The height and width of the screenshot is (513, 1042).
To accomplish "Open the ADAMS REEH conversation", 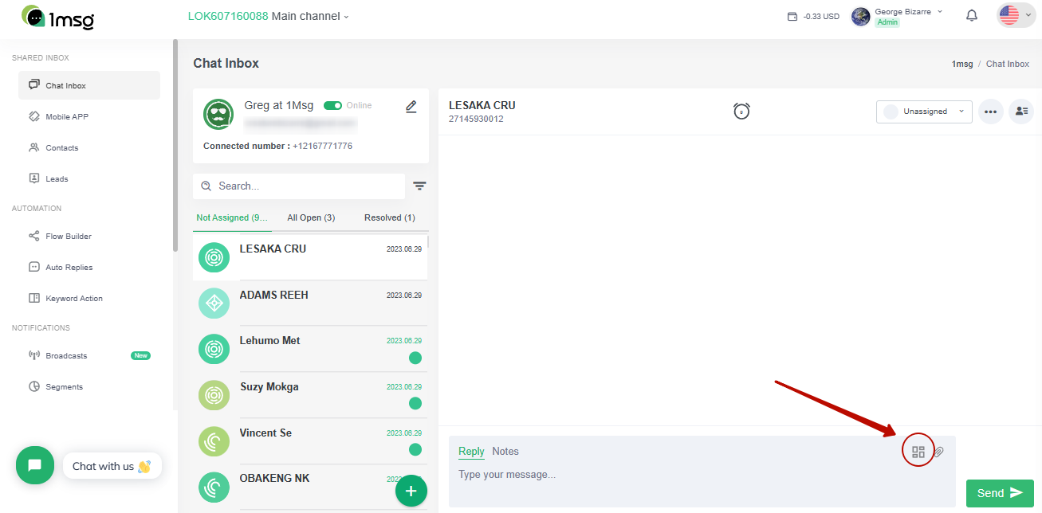I will click(310, 303).
